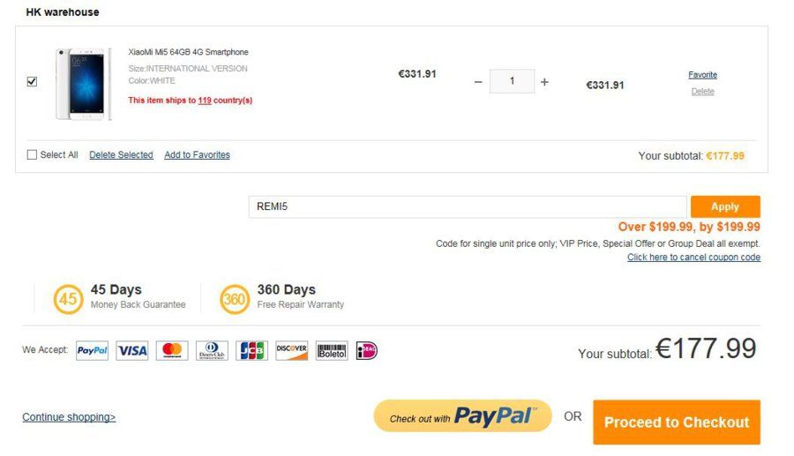
Task: Increase quantity with the plus button
Action: click(544, 82)
